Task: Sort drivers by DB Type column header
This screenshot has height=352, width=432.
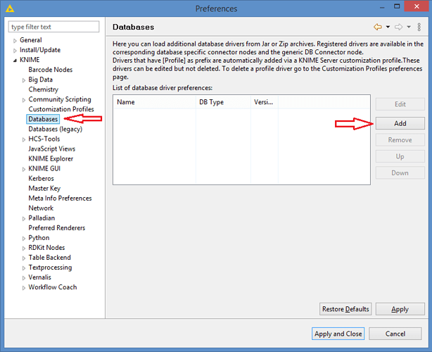Action: pyautogui.click(x=224, y=102)
